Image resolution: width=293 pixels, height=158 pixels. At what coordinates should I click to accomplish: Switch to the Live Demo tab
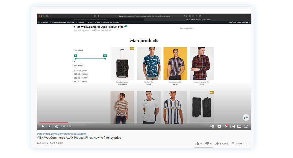198,20
